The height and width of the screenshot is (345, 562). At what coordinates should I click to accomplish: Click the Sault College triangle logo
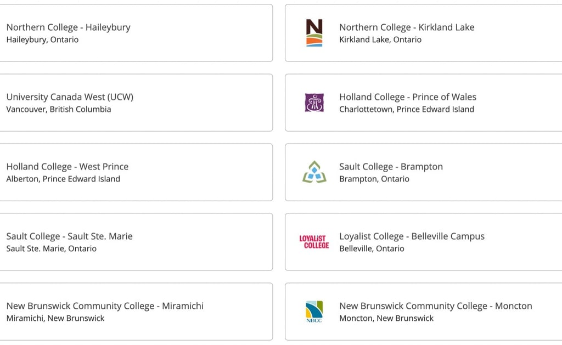[314, 172]
